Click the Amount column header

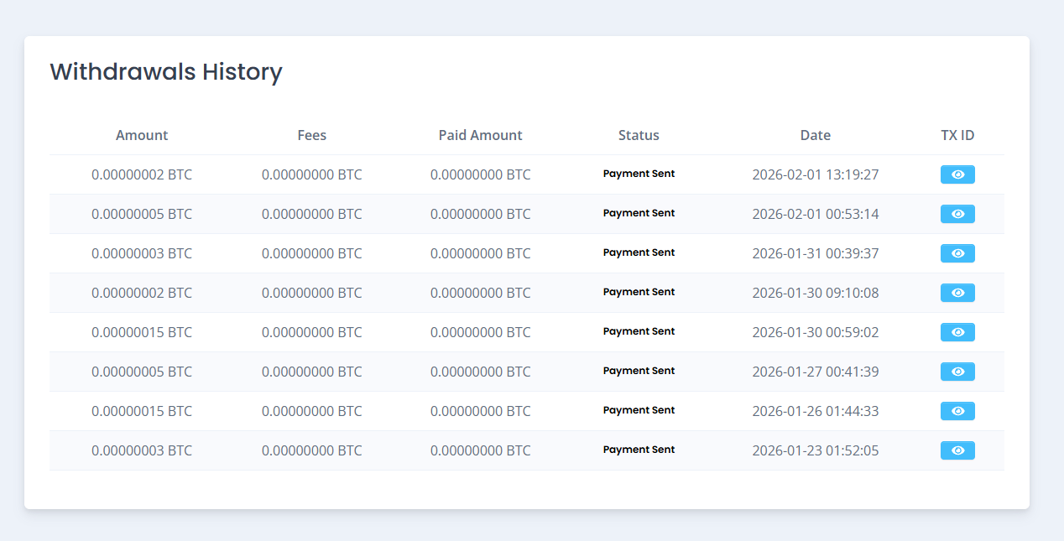(142, 135)
